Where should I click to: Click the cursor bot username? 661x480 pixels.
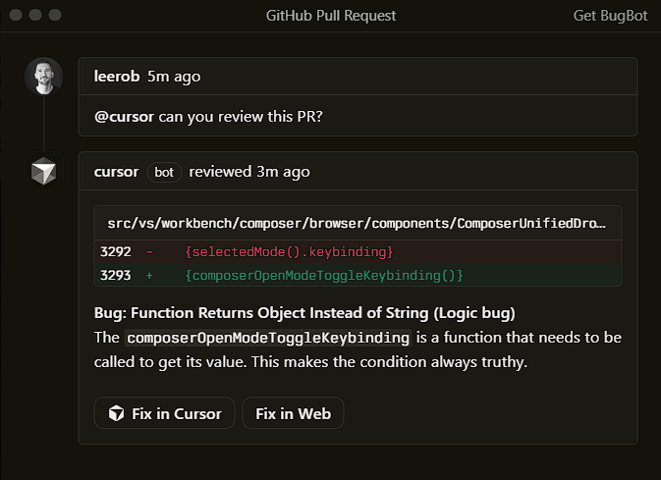click(116, 172)
